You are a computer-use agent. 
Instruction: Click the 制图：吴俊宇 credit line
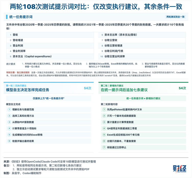click(x=23, y=173)
